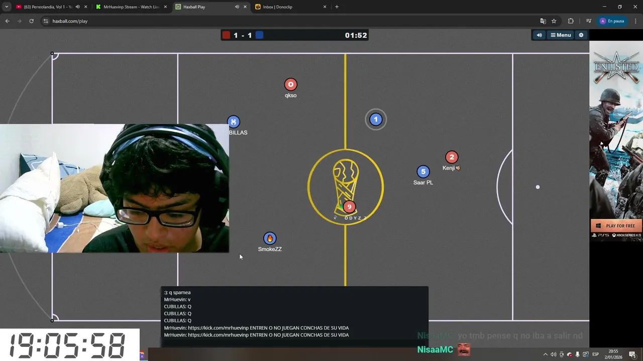
Task: Click microphone tray icon
Action: tap(578, 354)
